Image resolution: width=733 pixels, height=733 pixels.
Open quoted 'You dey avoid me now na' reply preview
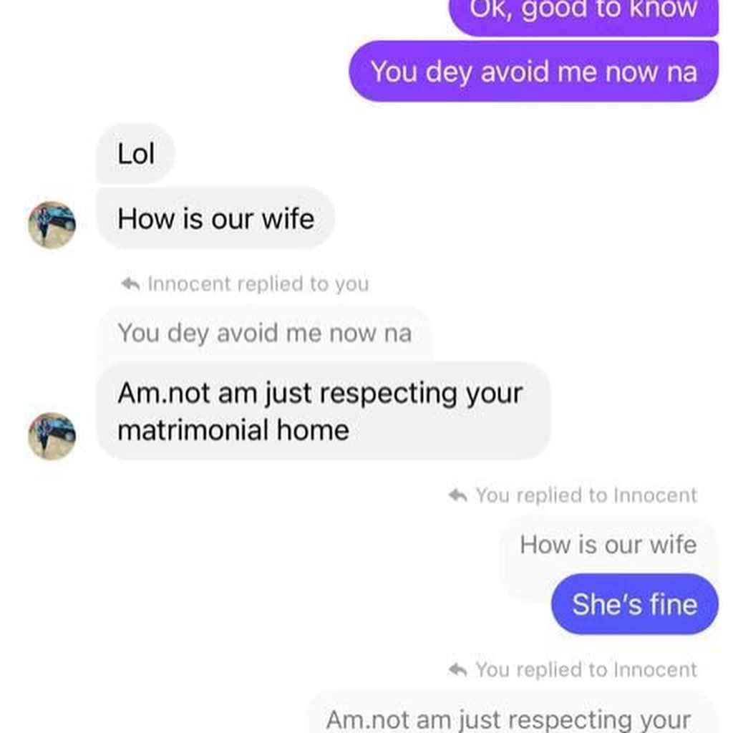click(x=265, y=334)
